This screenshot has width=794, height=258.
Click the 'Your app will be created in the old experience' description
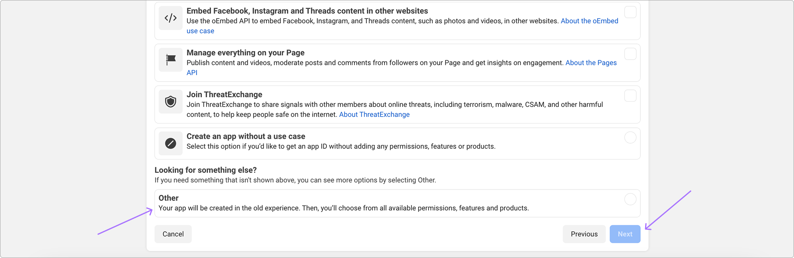tap(344, 208)
